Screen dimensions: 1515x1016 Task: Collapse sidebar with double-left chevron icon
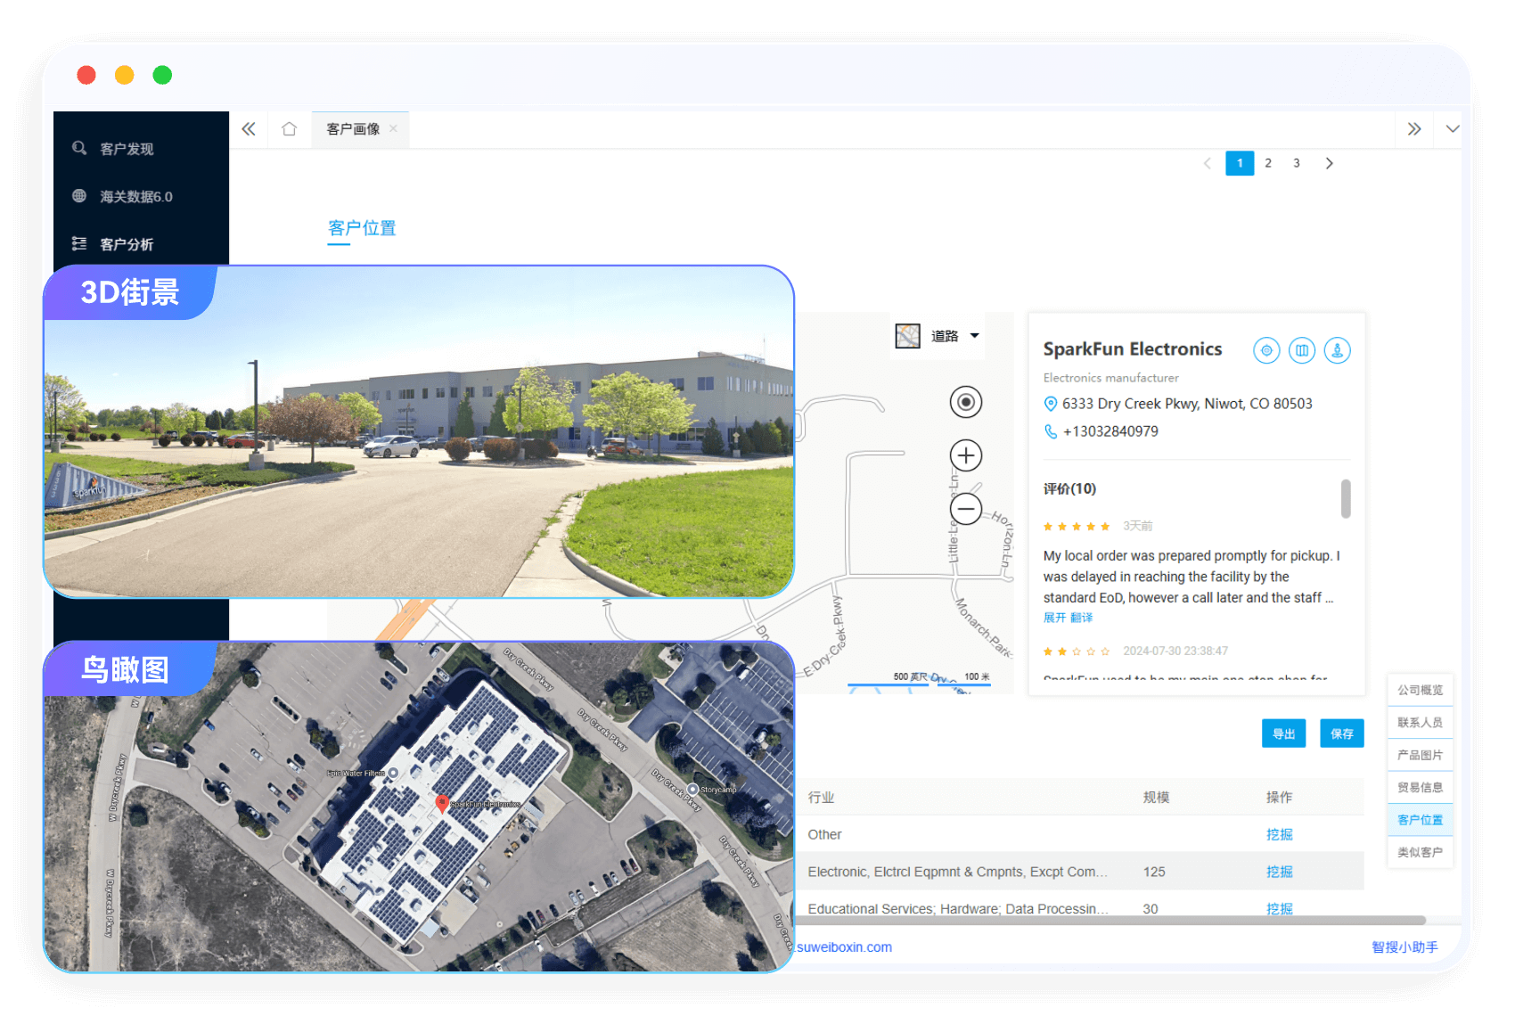click(249, 129)
